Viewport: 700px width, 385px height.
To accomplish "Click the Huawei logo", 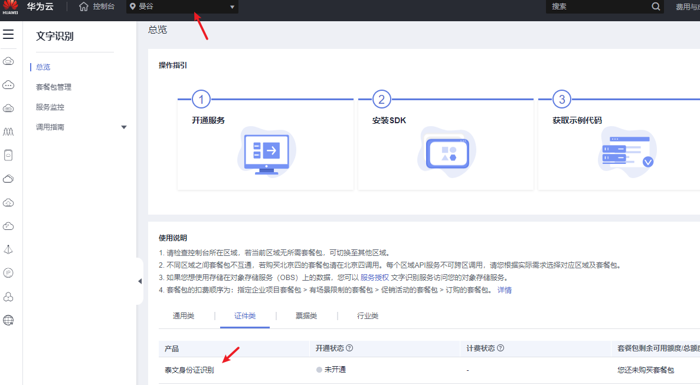I will point(10,7).
